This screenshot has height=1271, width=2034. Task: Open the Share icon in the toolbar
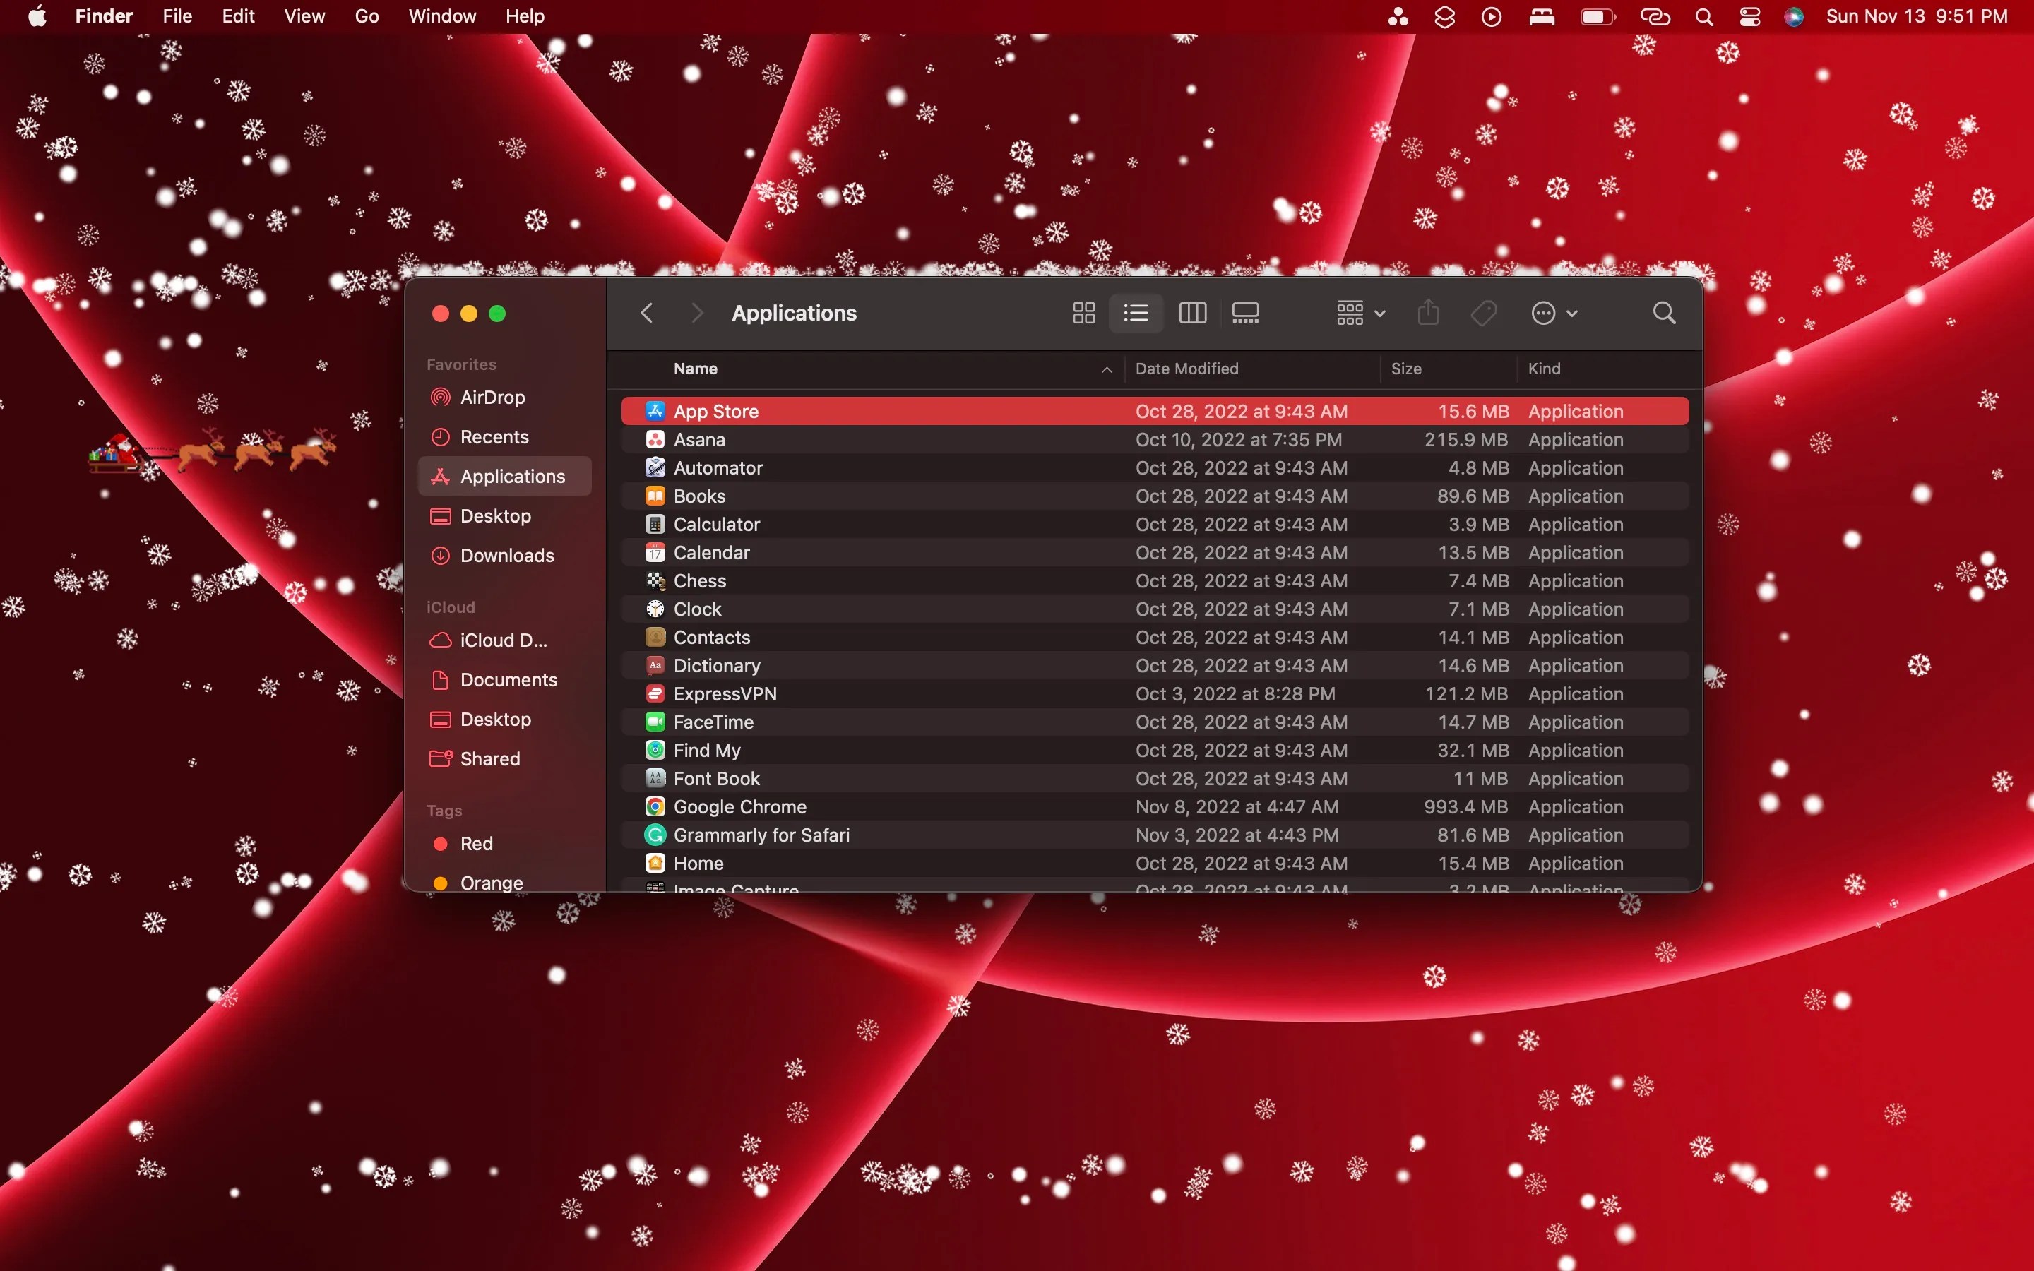[1427, 313]
